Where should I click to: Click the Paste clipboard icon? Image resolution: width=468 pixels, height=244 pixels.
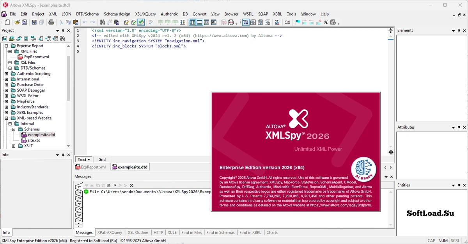[76, 23]
